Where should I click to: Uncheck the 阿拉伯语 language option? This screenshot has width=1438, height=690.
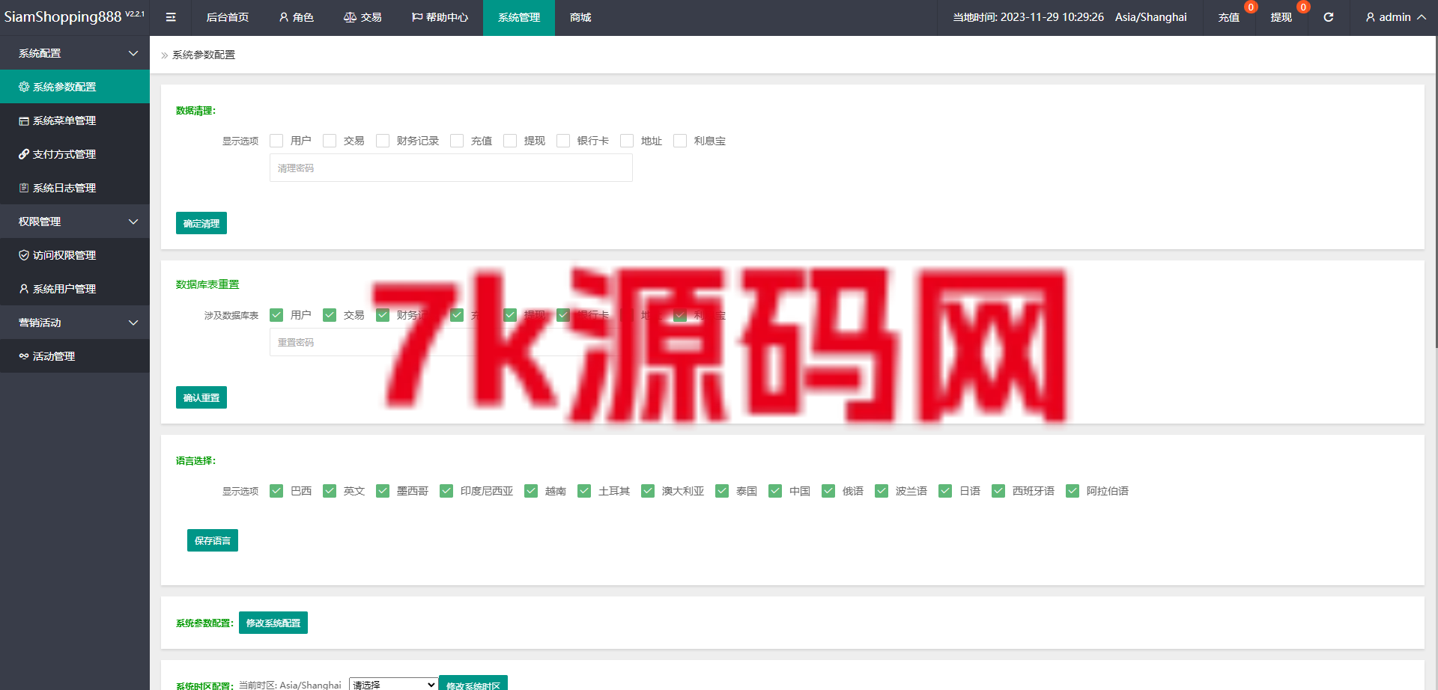point(1073,491)
